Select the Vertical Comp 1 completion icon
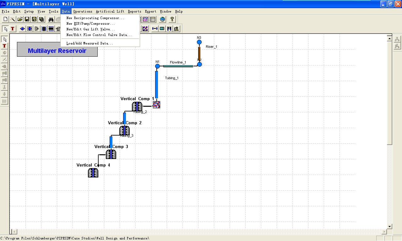Viewport: 402px width, 241px height. pos(137,106)
